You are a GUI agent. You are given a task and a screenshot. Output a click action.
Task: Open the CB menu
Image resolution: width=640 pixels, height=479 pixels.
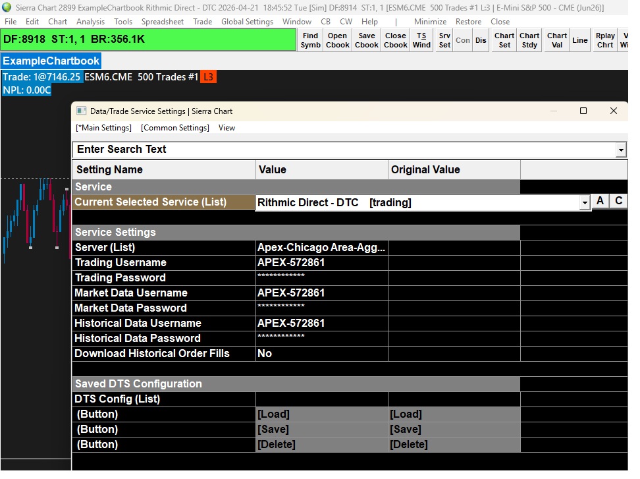325,22
